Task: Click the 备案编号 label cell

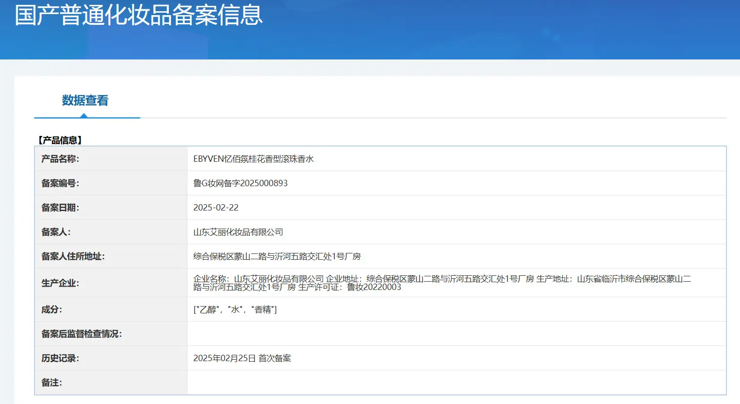Action: (x=111, y=183)
